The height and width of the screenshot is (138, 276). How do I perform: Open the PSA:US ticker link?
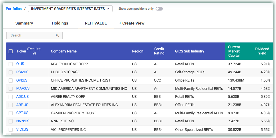22,72
